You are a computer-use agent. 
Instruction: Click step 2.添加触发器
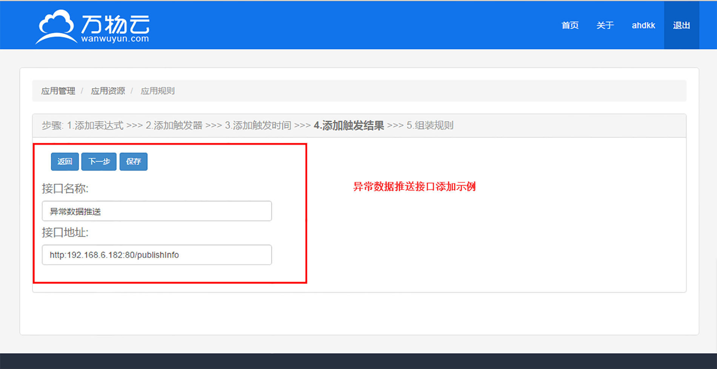pyautogui.click(x=174, y=126)
